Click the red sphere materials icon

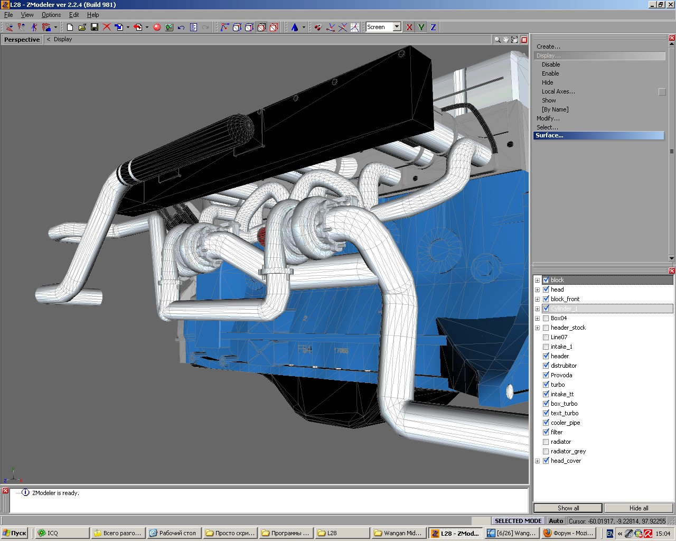coord(157,27)
